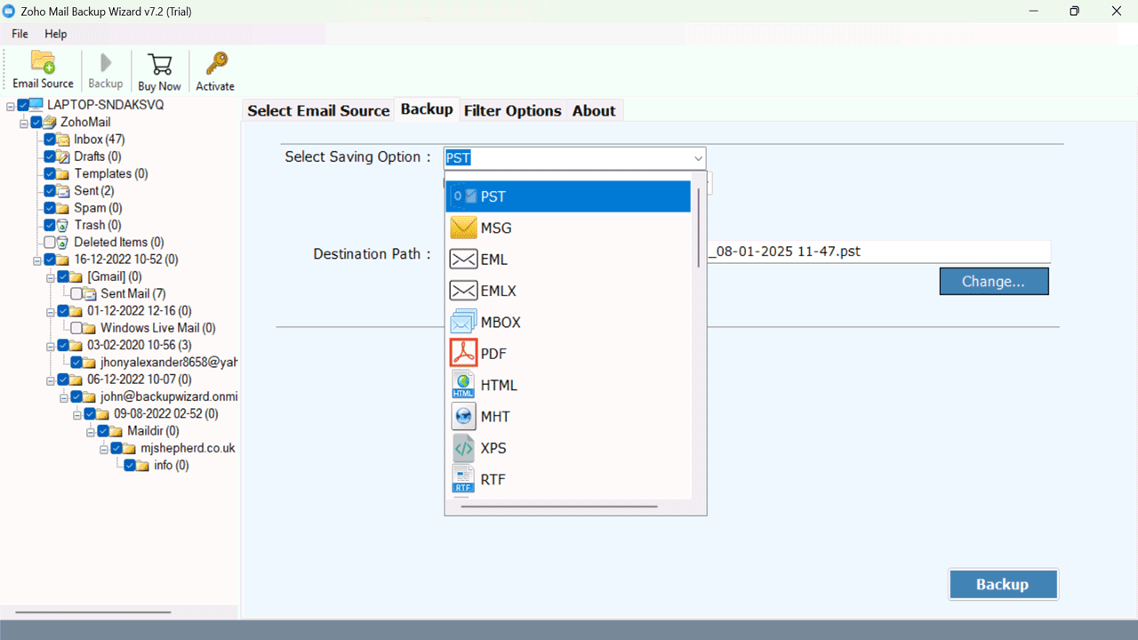Uncheck the Drafts (0) checkbox
The height and width of the screenshot is (640, 1138).
point(50,156)
